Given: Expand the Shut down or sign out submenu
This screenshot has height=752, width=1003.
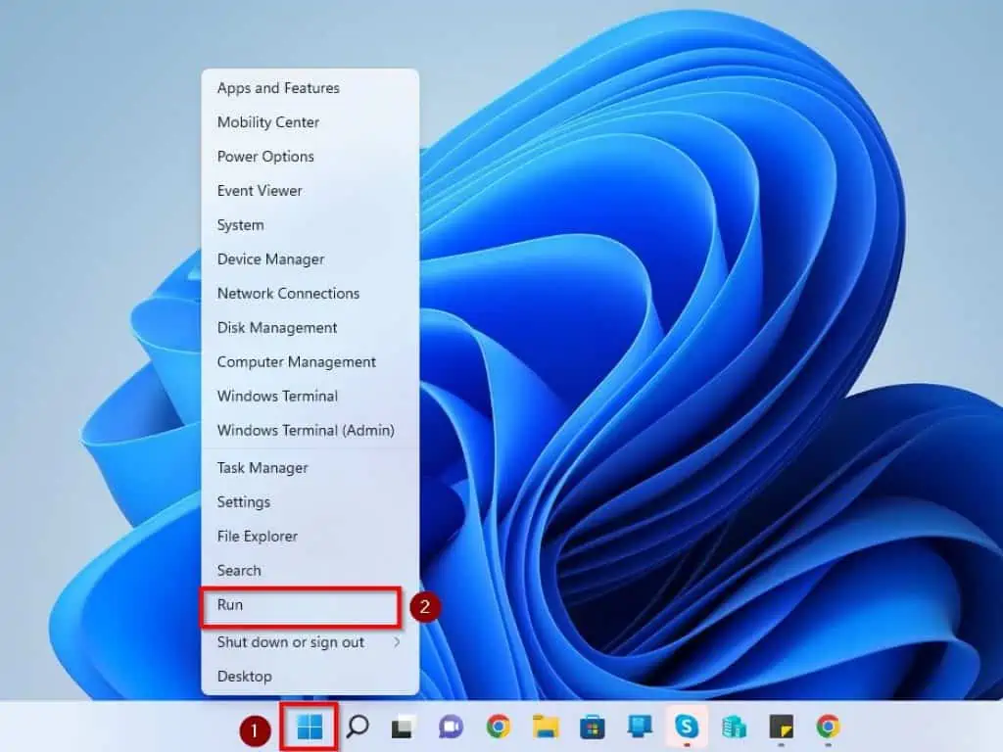Looking at the screenshot, I should [x=289, y=642].
